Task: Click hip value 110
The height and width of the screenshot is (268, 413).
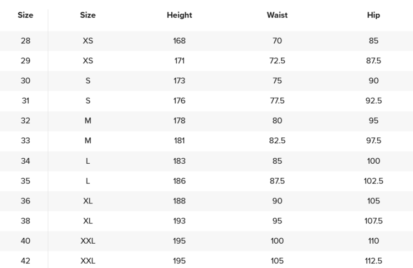Action: coord(373,241)
